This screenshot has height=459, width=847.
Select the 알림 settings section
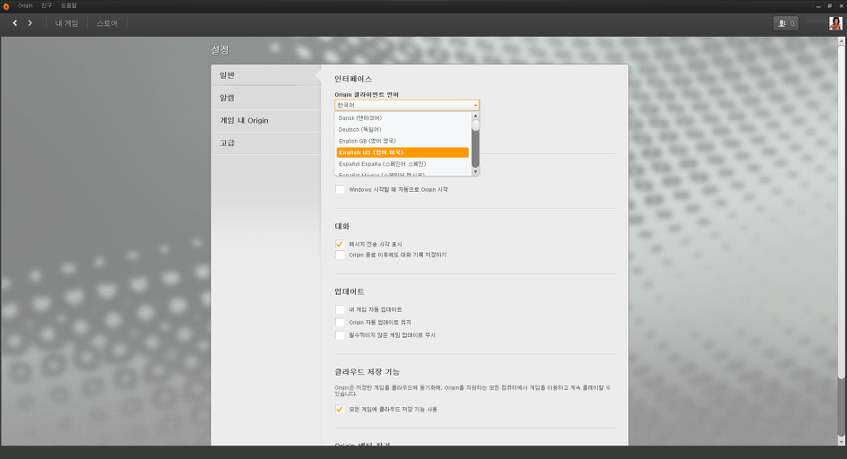click(266, 98)
